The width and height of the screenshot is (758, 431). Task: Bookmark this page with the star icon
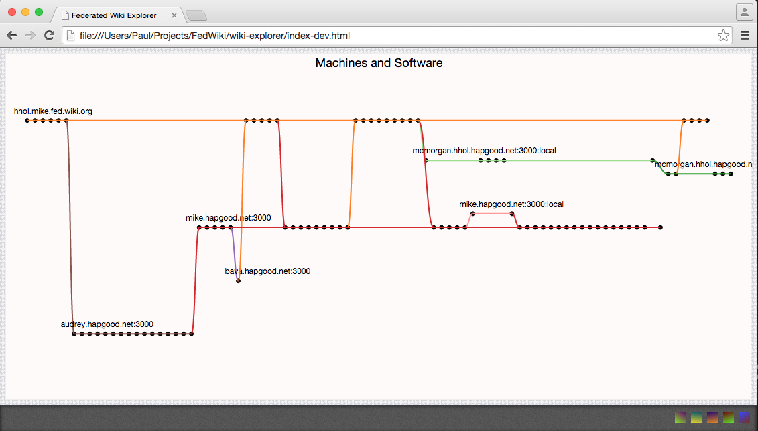pyautogui.click(x=723, y=36)
